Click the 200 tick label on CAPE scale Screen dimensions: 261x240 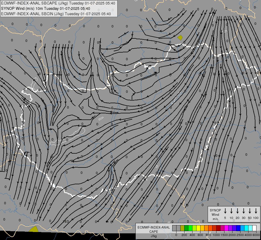pos(184,235)
